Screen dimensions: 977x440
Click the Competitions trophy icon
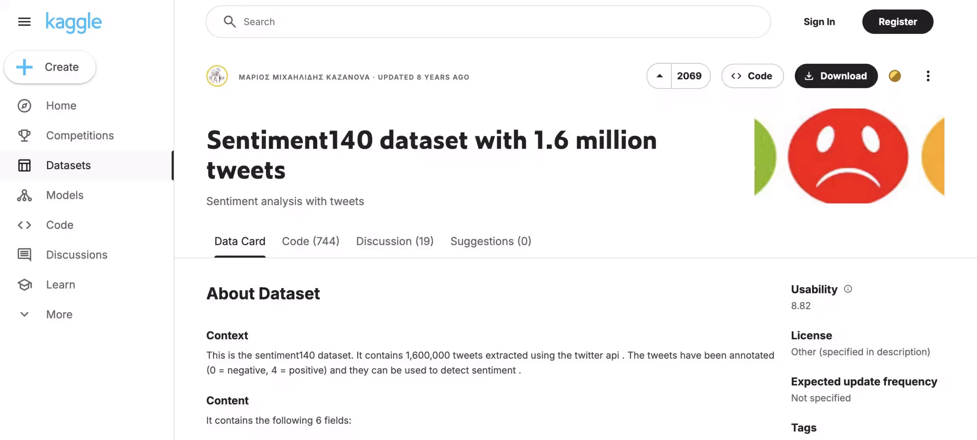click(x=24, y=135)
